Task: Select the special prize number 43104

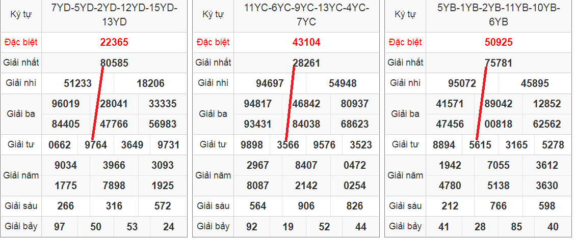Action: pyautogui.click(x=306, y=43)
